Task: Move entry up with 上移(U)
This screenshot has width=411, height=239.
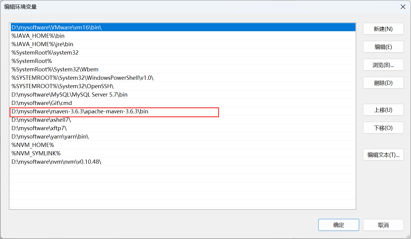Action: pyautogui.click(x=383, y=110)
